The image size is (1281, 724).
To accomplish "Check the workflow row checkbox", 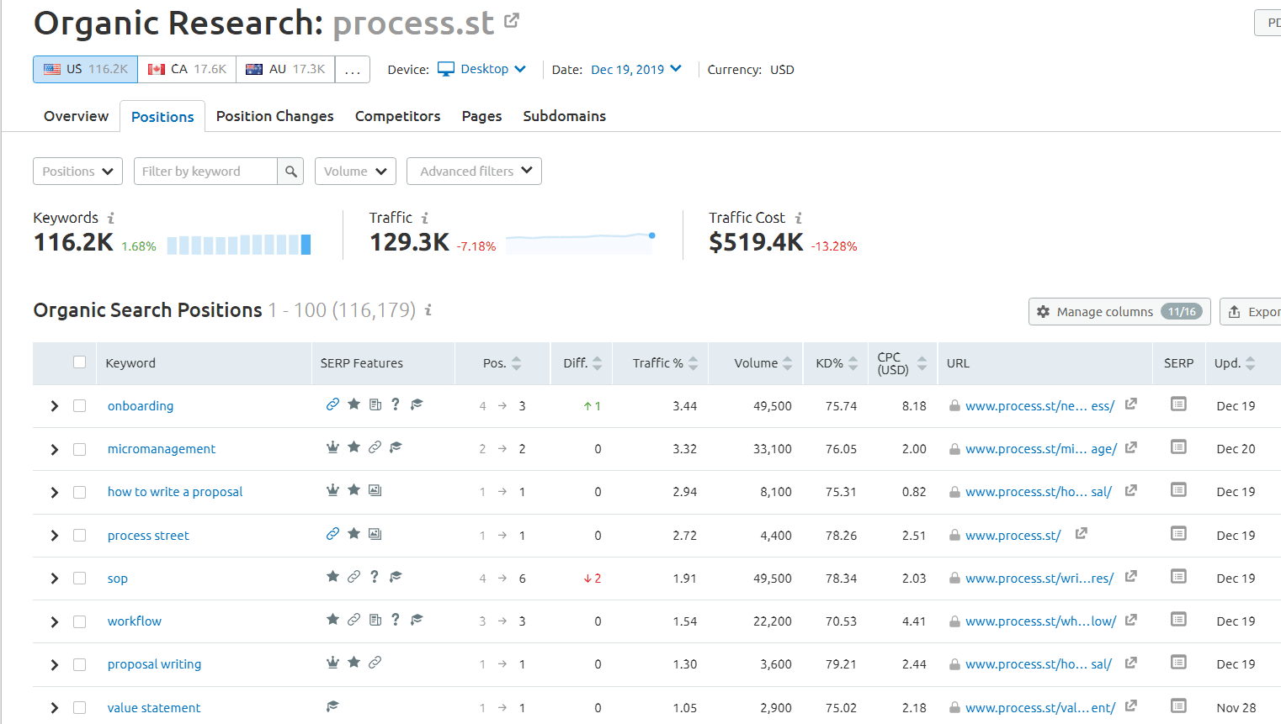I will 79,621.
